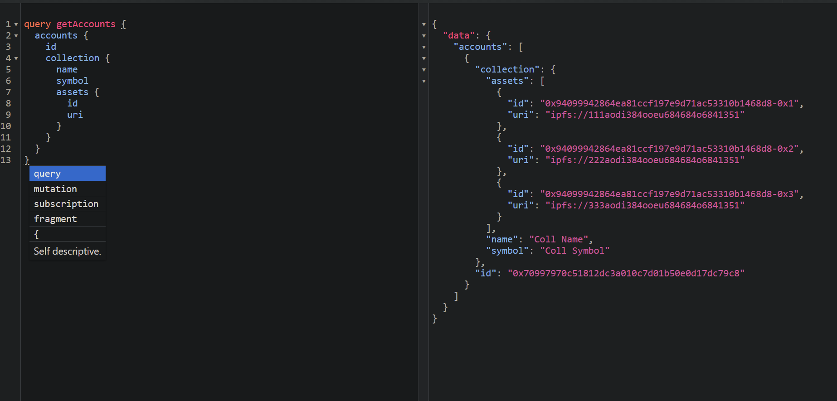Screen dimensions: 837x401
Task: Click the uri value starting with ipfs://333
Action: [645, 205]
